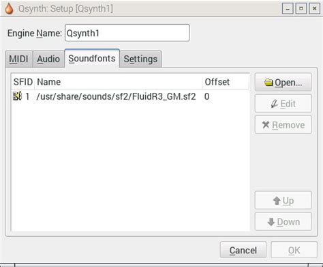323x267 pixels.
Task: Click the Offset column header
Action: tap(226, 82)
